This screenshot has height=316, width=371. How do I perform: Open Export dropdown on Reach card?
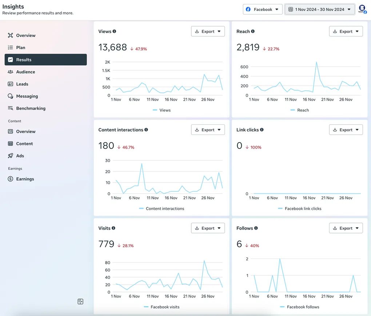(346, 32)
